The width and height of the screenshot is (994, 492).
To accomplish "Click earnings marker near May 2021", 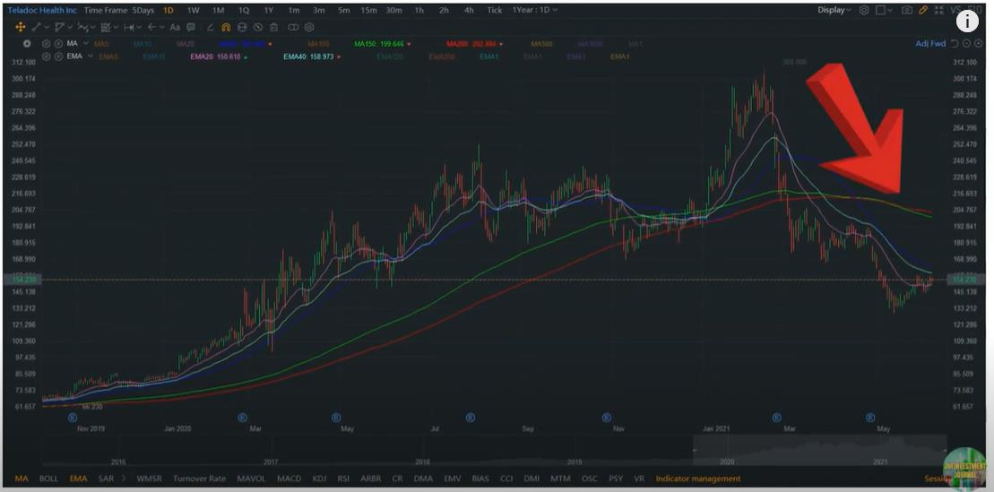I will [x=870, y=418].
